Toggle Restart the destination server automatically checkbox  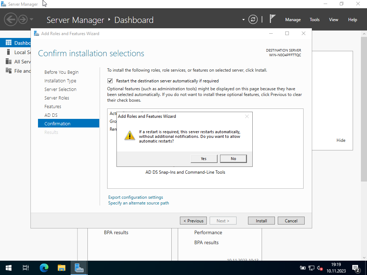click(110, 81)
